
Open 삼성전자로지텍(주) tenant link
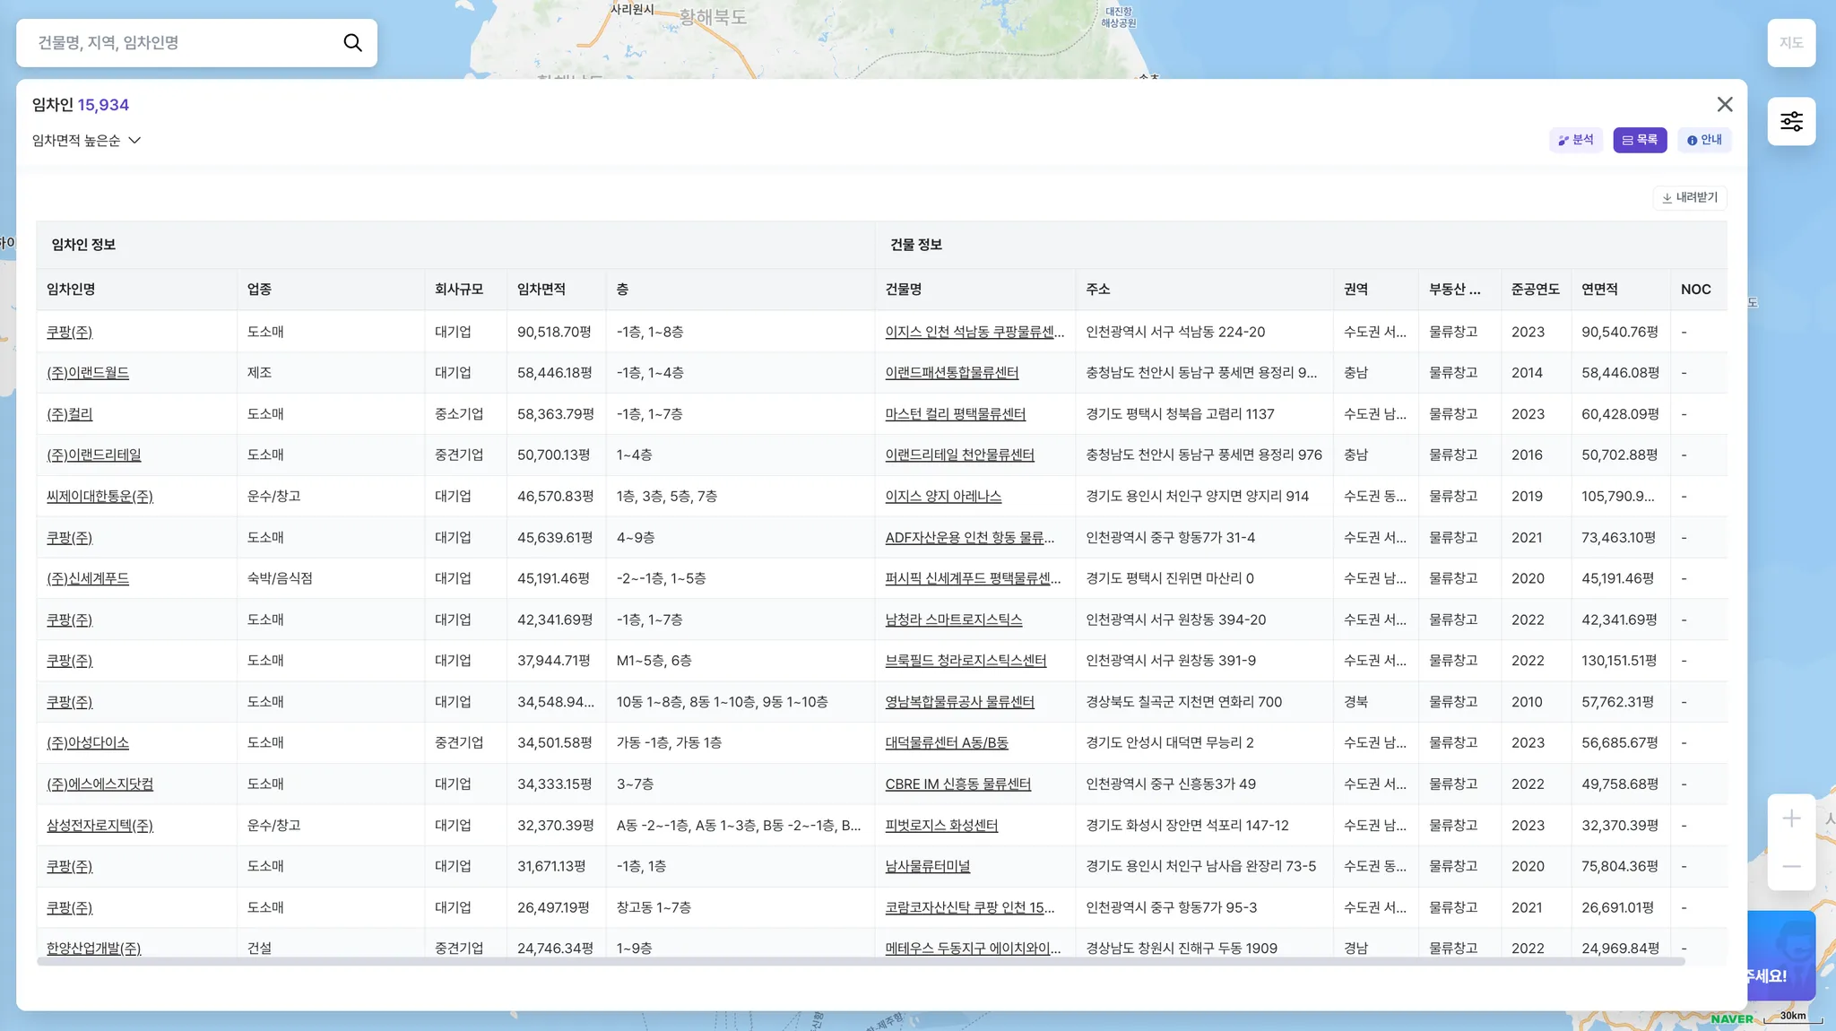click(100, 825)
